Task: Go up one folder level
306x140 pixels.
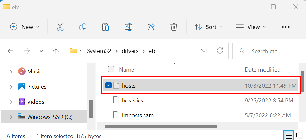Action: pos(56,51)
